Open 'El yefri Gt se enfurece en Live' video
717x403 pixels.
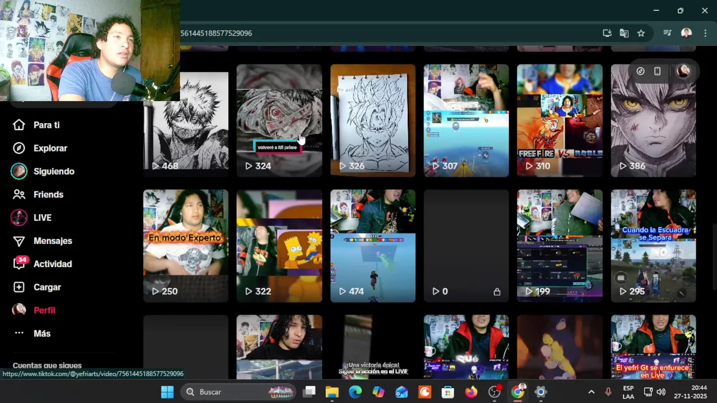click(x=654, y=347)
